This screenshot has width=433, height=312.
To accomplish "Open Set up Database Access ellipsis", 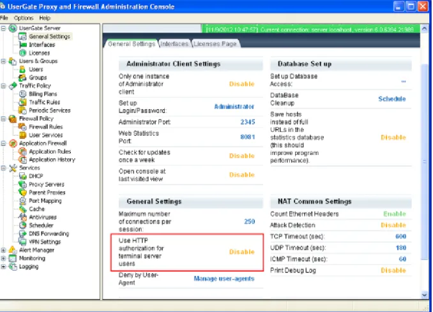I will click(404, 82).
